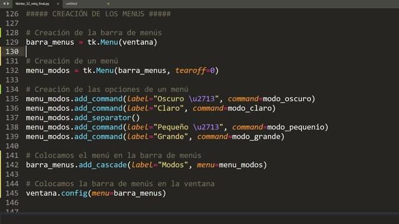Click "modo_claro" on line 136
The image size is (399, 224).
249,108
